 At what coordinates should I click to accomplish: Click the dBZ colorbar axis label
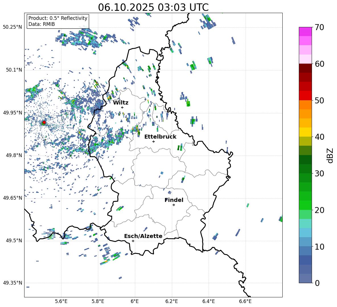pos(330,155)
